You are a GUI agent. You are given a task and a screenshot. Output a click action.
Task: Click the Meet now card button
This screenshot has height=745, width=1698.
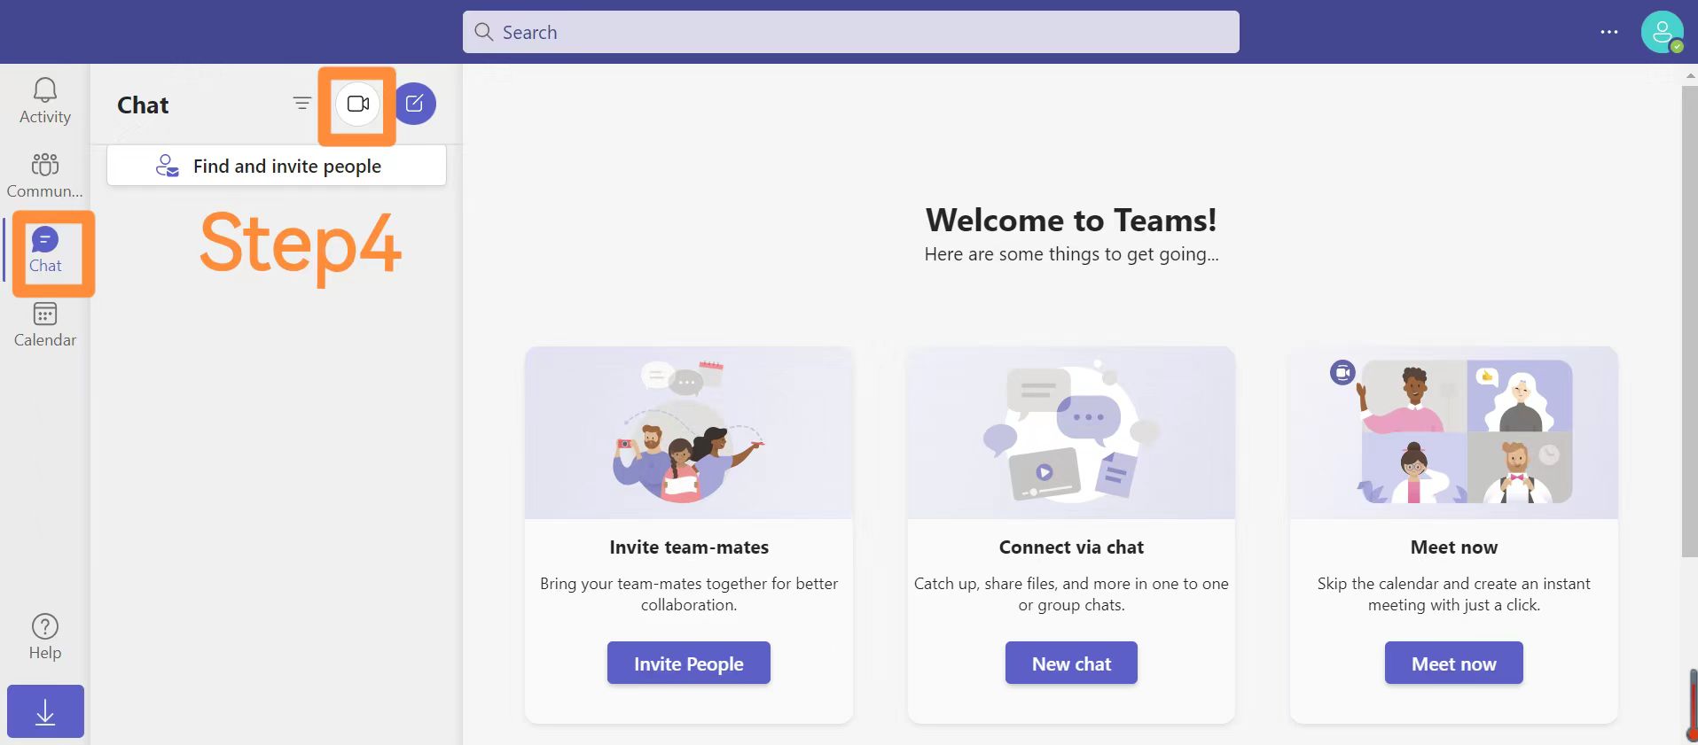pyautogui.click(x=1453, y=664)
